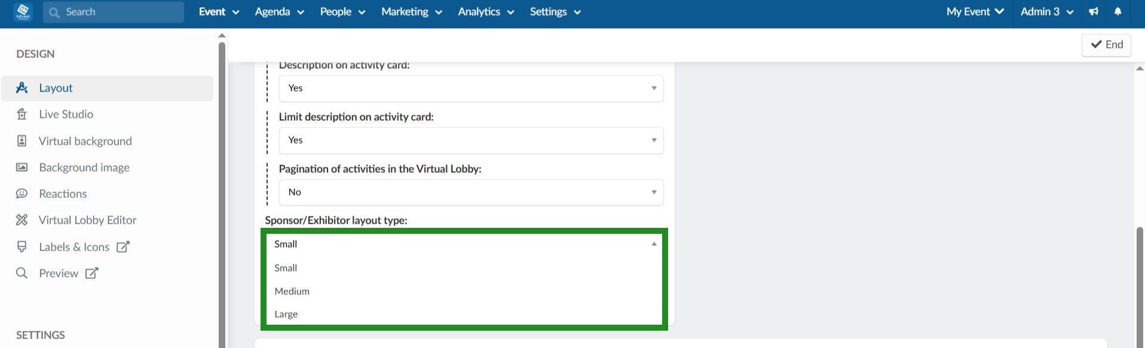Click the Layout compass icon
Viewport: 1145px width, 348px height.
click(x=22, y=88)
